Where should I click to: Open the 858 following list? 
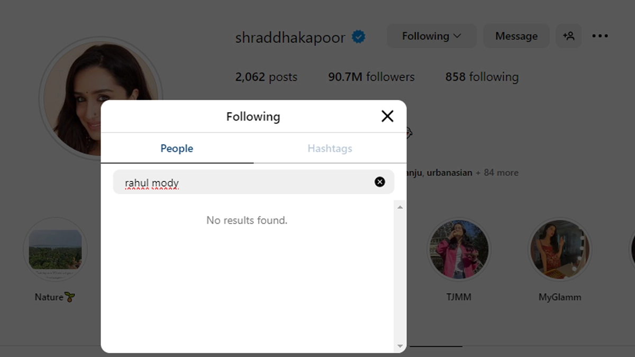click(482, 77)
